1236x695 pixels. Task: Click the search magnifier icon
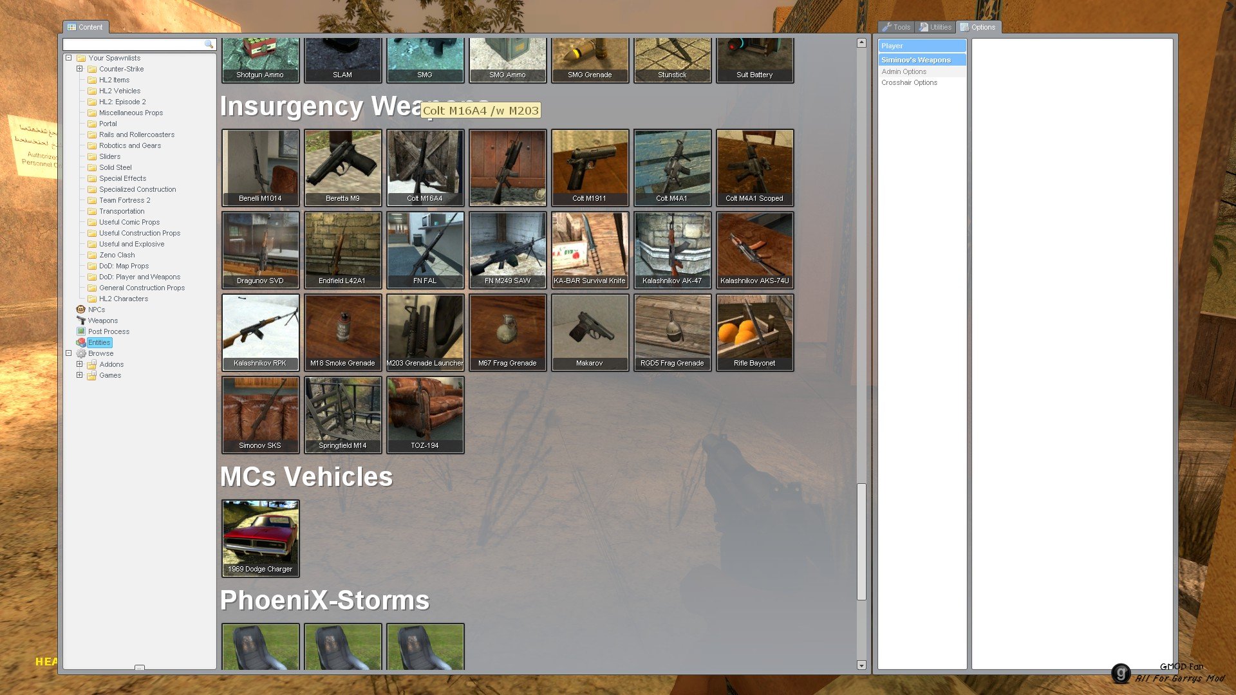tap(209, 44)
